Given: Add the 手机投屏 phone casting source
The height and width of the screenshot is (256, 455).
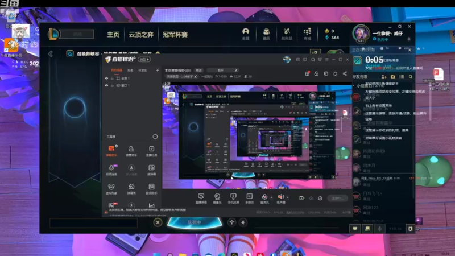Looking at the screenshot, I should tap(233, 199).
